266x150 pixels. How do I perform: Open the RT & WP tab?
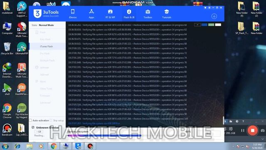[x=110, y=14]
